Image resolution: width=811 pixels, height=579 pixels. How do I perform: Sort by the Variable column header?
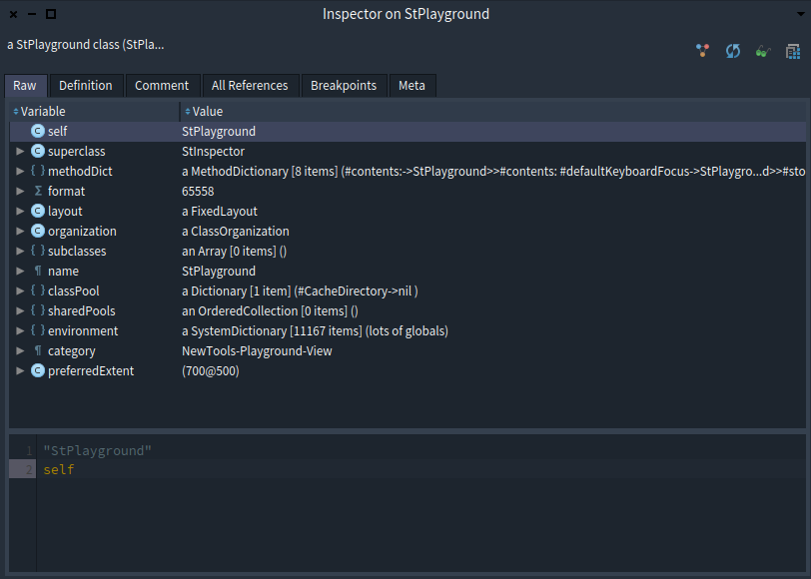coord(94,111)
